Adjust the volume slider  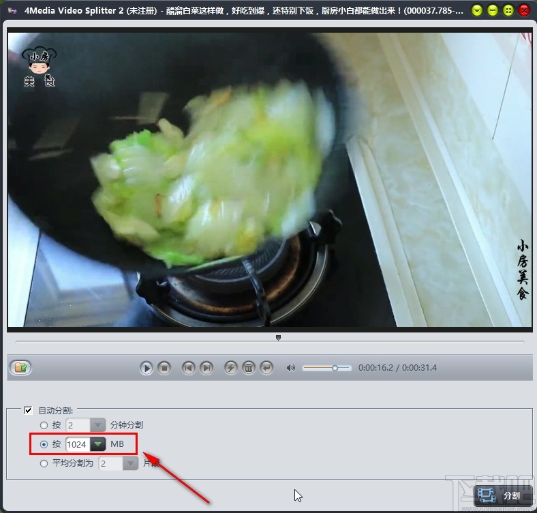coord(326,368)
